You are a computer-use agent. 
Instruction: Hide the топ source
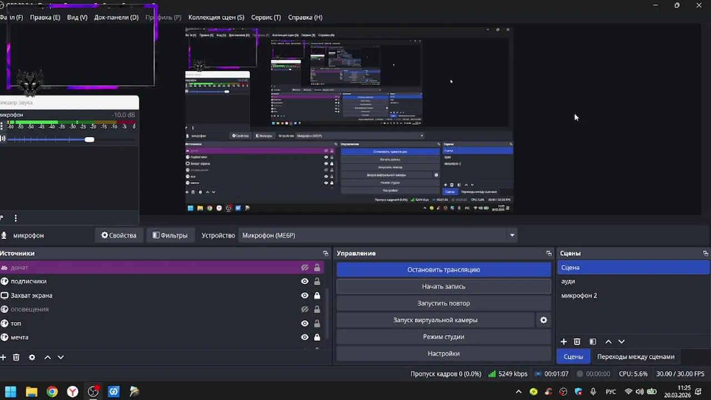[x=305, y=323]
